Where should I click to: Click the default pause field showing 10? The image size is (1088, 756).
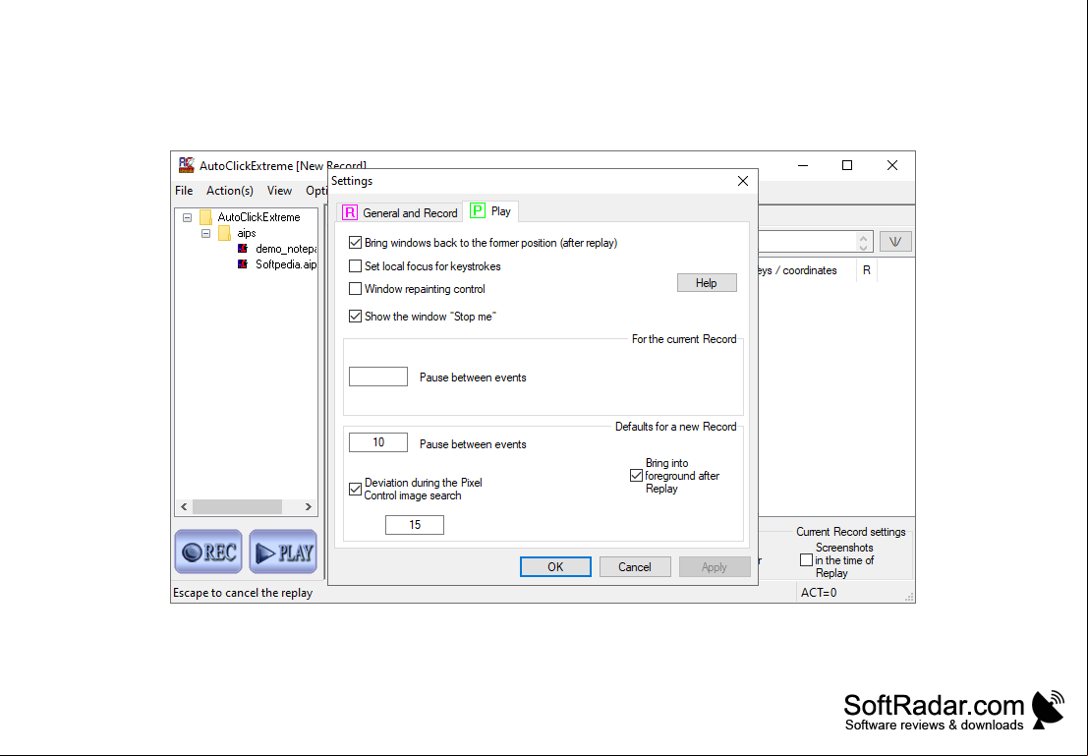coord(378,442)
